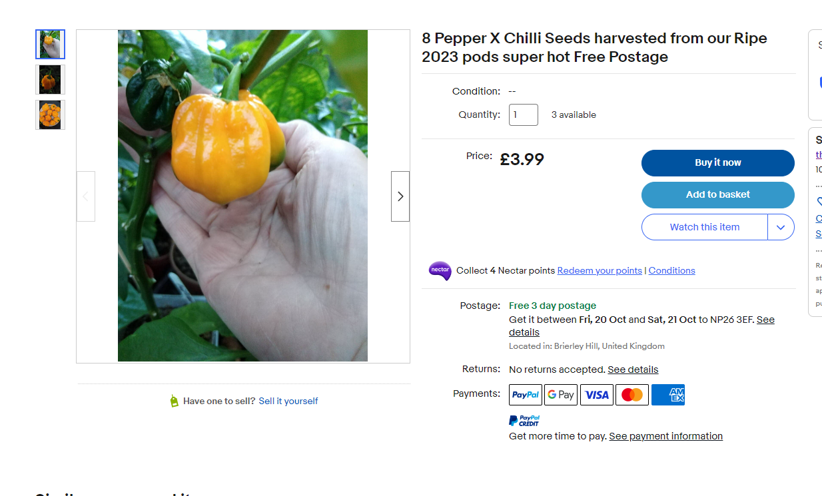Click the quantity input field
This screenshot has height=496, width=822.
click(523, 115)
